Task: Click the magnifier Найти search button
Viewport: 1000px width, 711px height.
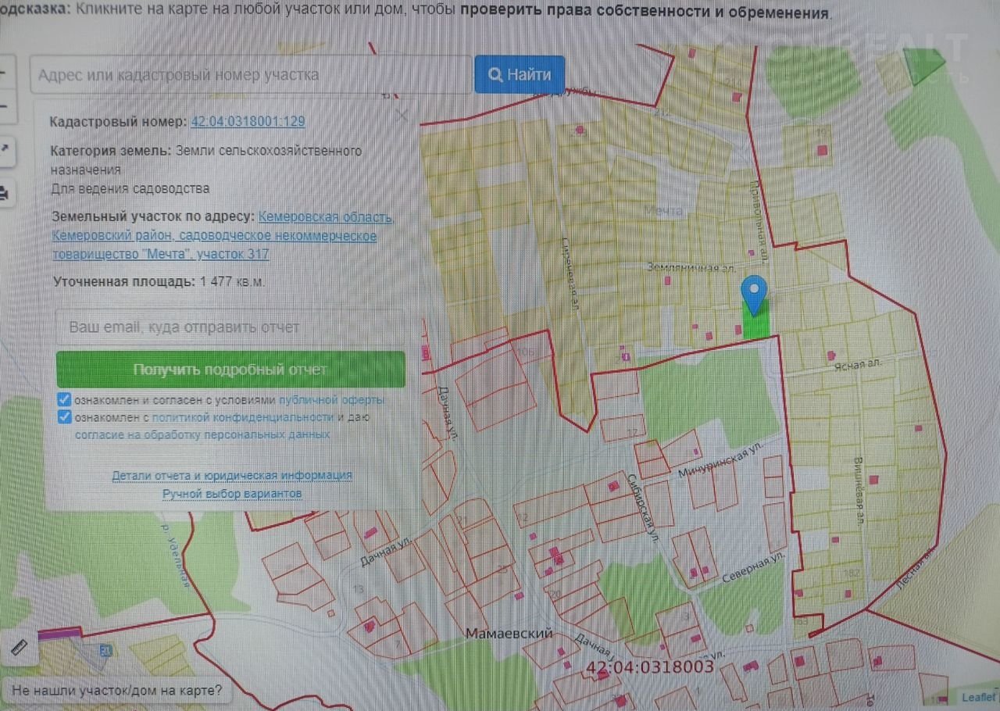Action: pyautogui.click(x=519, y=75)
